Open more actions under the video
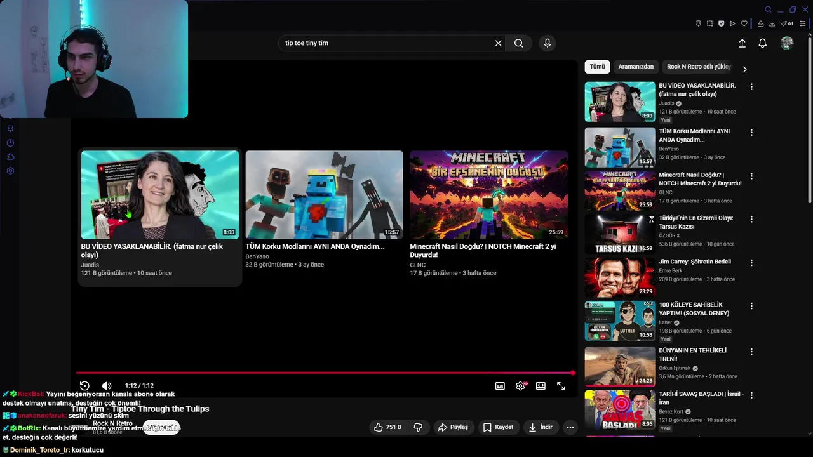The width and height of the screenshot is (813, 457). [x=570, y=427]
